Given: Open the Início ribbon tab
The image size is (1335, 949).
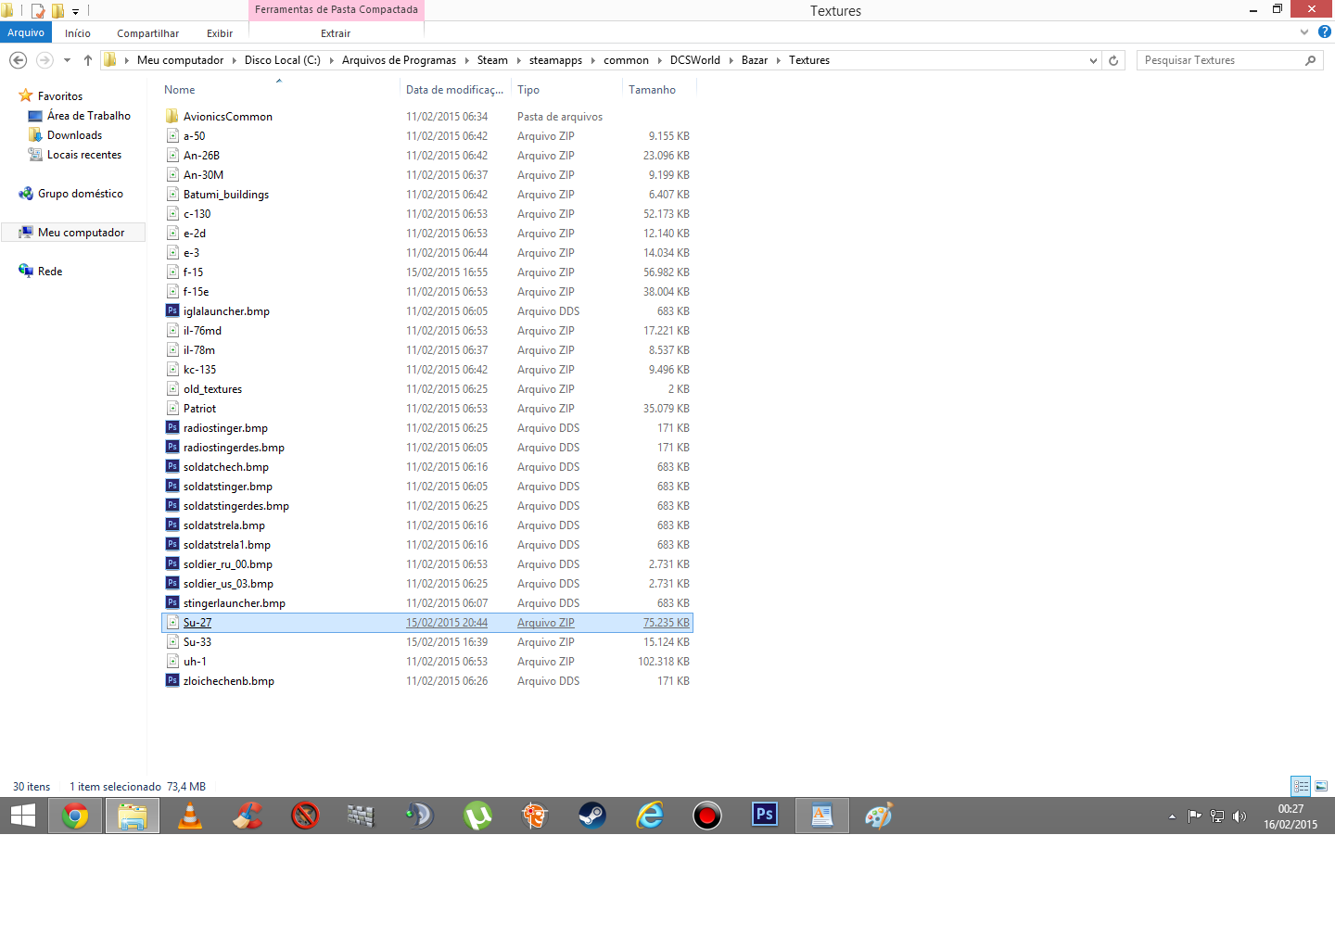Looking at the screenshot, I should coord(78,33).
